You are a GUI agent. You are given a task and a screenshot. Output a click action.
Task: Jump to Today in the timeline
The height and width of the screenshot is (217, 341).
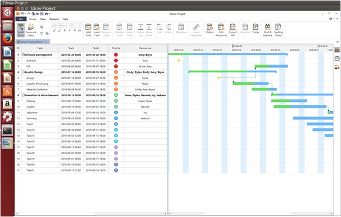pyautogui.click(x=256, y=28)
